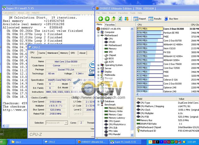Click the green Back arrow in EVEREST toolbar
This screenshot has height=145, width=199.
101,19
